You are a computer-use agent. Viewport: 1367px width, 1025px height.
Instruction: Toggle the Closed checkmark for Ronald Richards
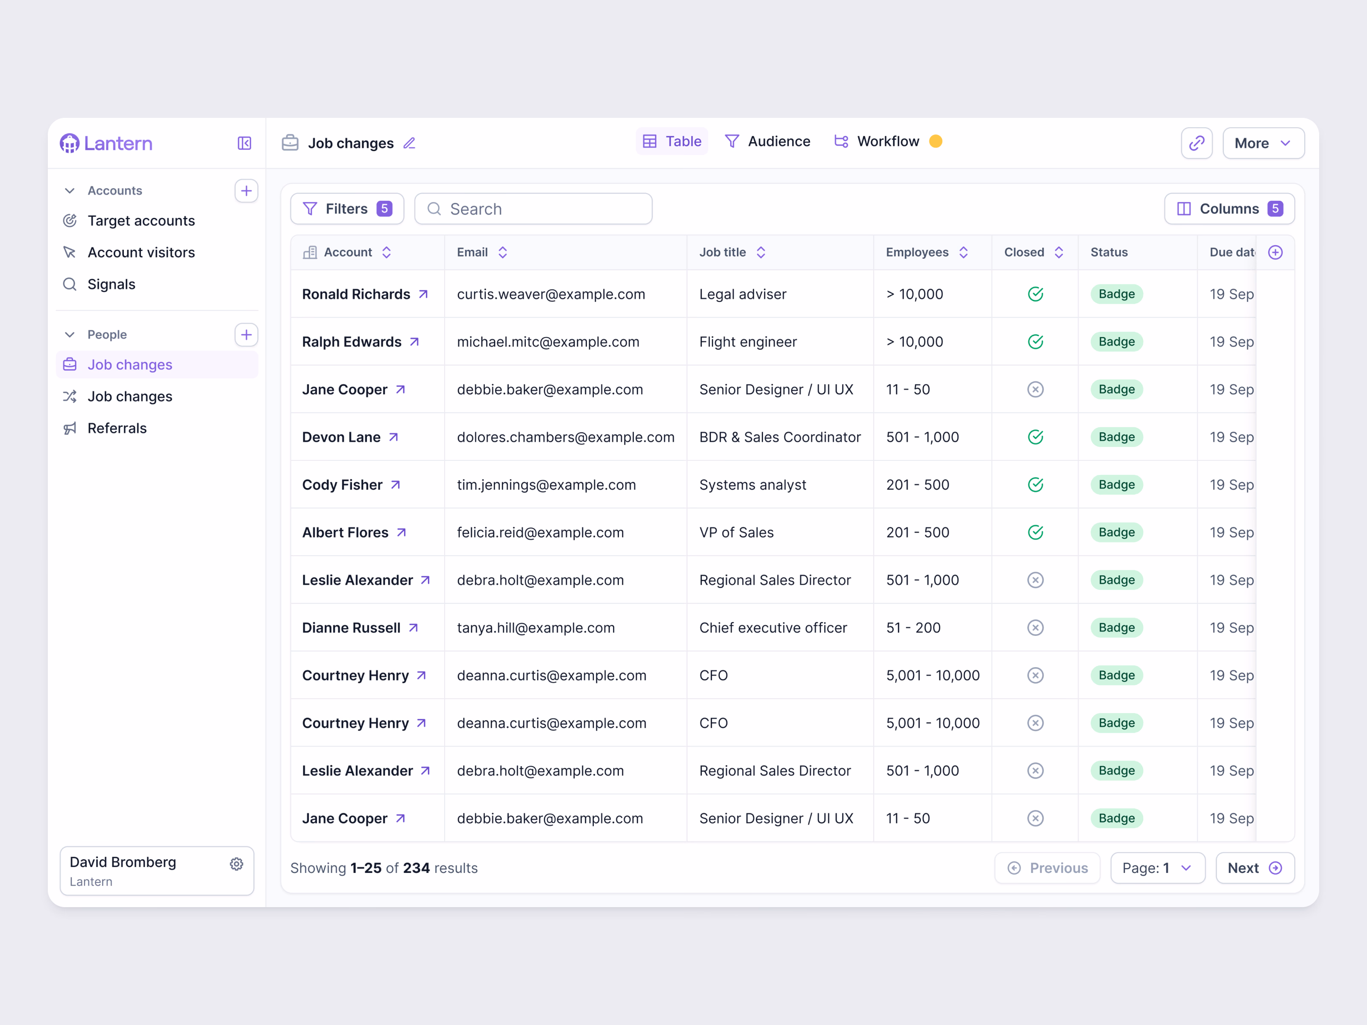pos(1035,294)
